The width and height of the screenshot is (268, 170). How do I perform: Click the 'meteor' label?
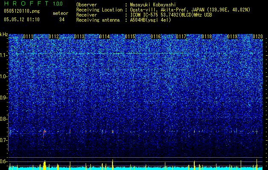coord(61,13)
